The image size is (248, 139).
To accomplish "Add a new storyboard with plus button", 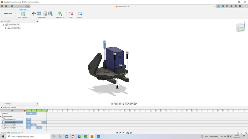I will click(22, 133).
